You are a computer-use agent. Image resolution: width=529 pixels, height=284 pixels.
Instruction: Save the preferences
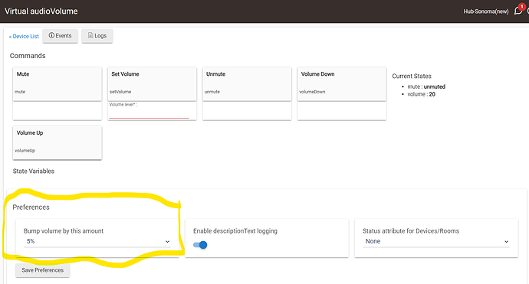tap(42, 270)
